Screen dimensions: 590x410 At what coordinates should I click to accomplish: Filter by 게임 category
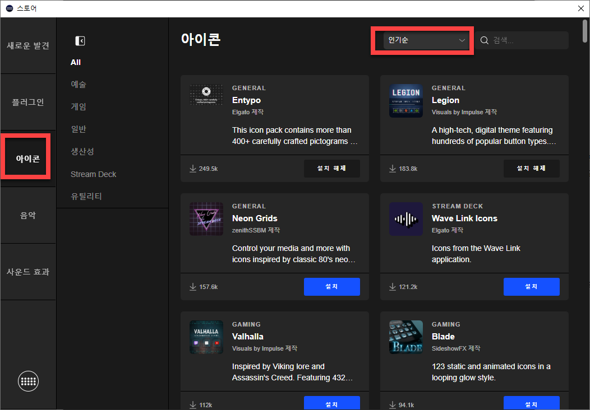[x=79, y=107]
